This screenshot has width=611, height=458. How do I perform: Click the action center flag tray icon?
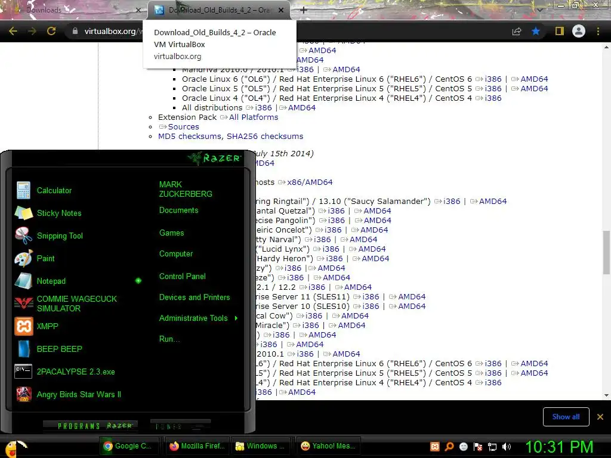tap(478, 447)
